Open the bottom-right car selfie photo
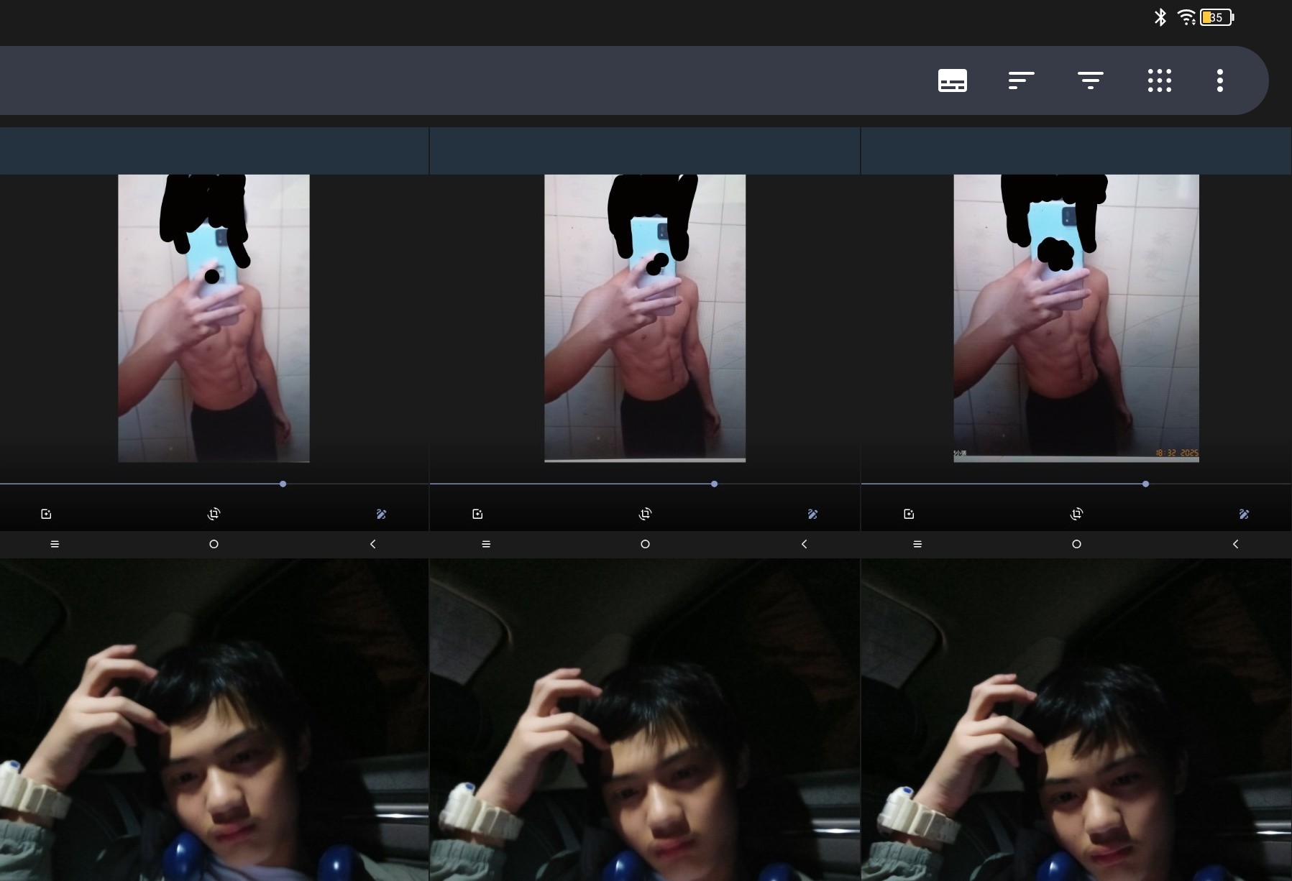This screenshot has height=881, width=1292. 1076,720
